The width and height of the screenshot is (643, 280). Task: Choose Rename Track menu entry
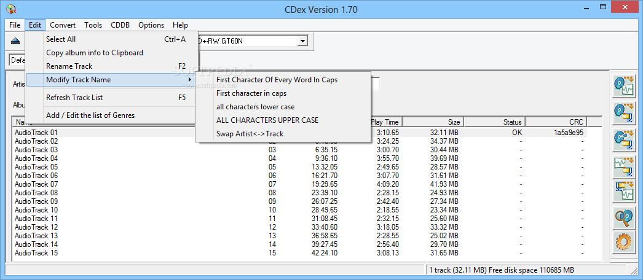click(x=111, y=66)
